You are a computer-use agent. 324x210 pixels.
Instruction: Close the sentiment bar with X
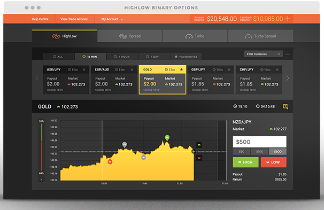(x=41, y=180)
